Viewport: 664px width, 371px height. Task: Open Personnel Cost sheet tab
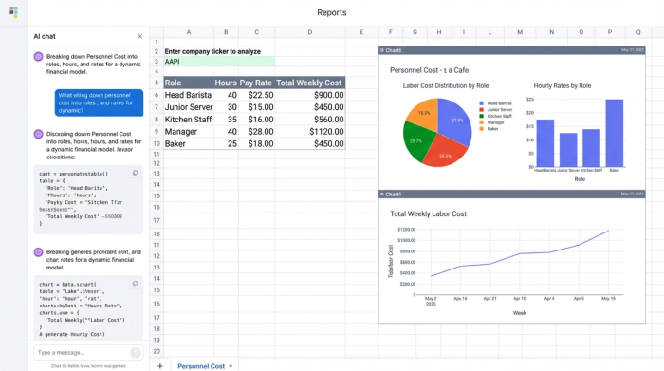pos(201,366)
